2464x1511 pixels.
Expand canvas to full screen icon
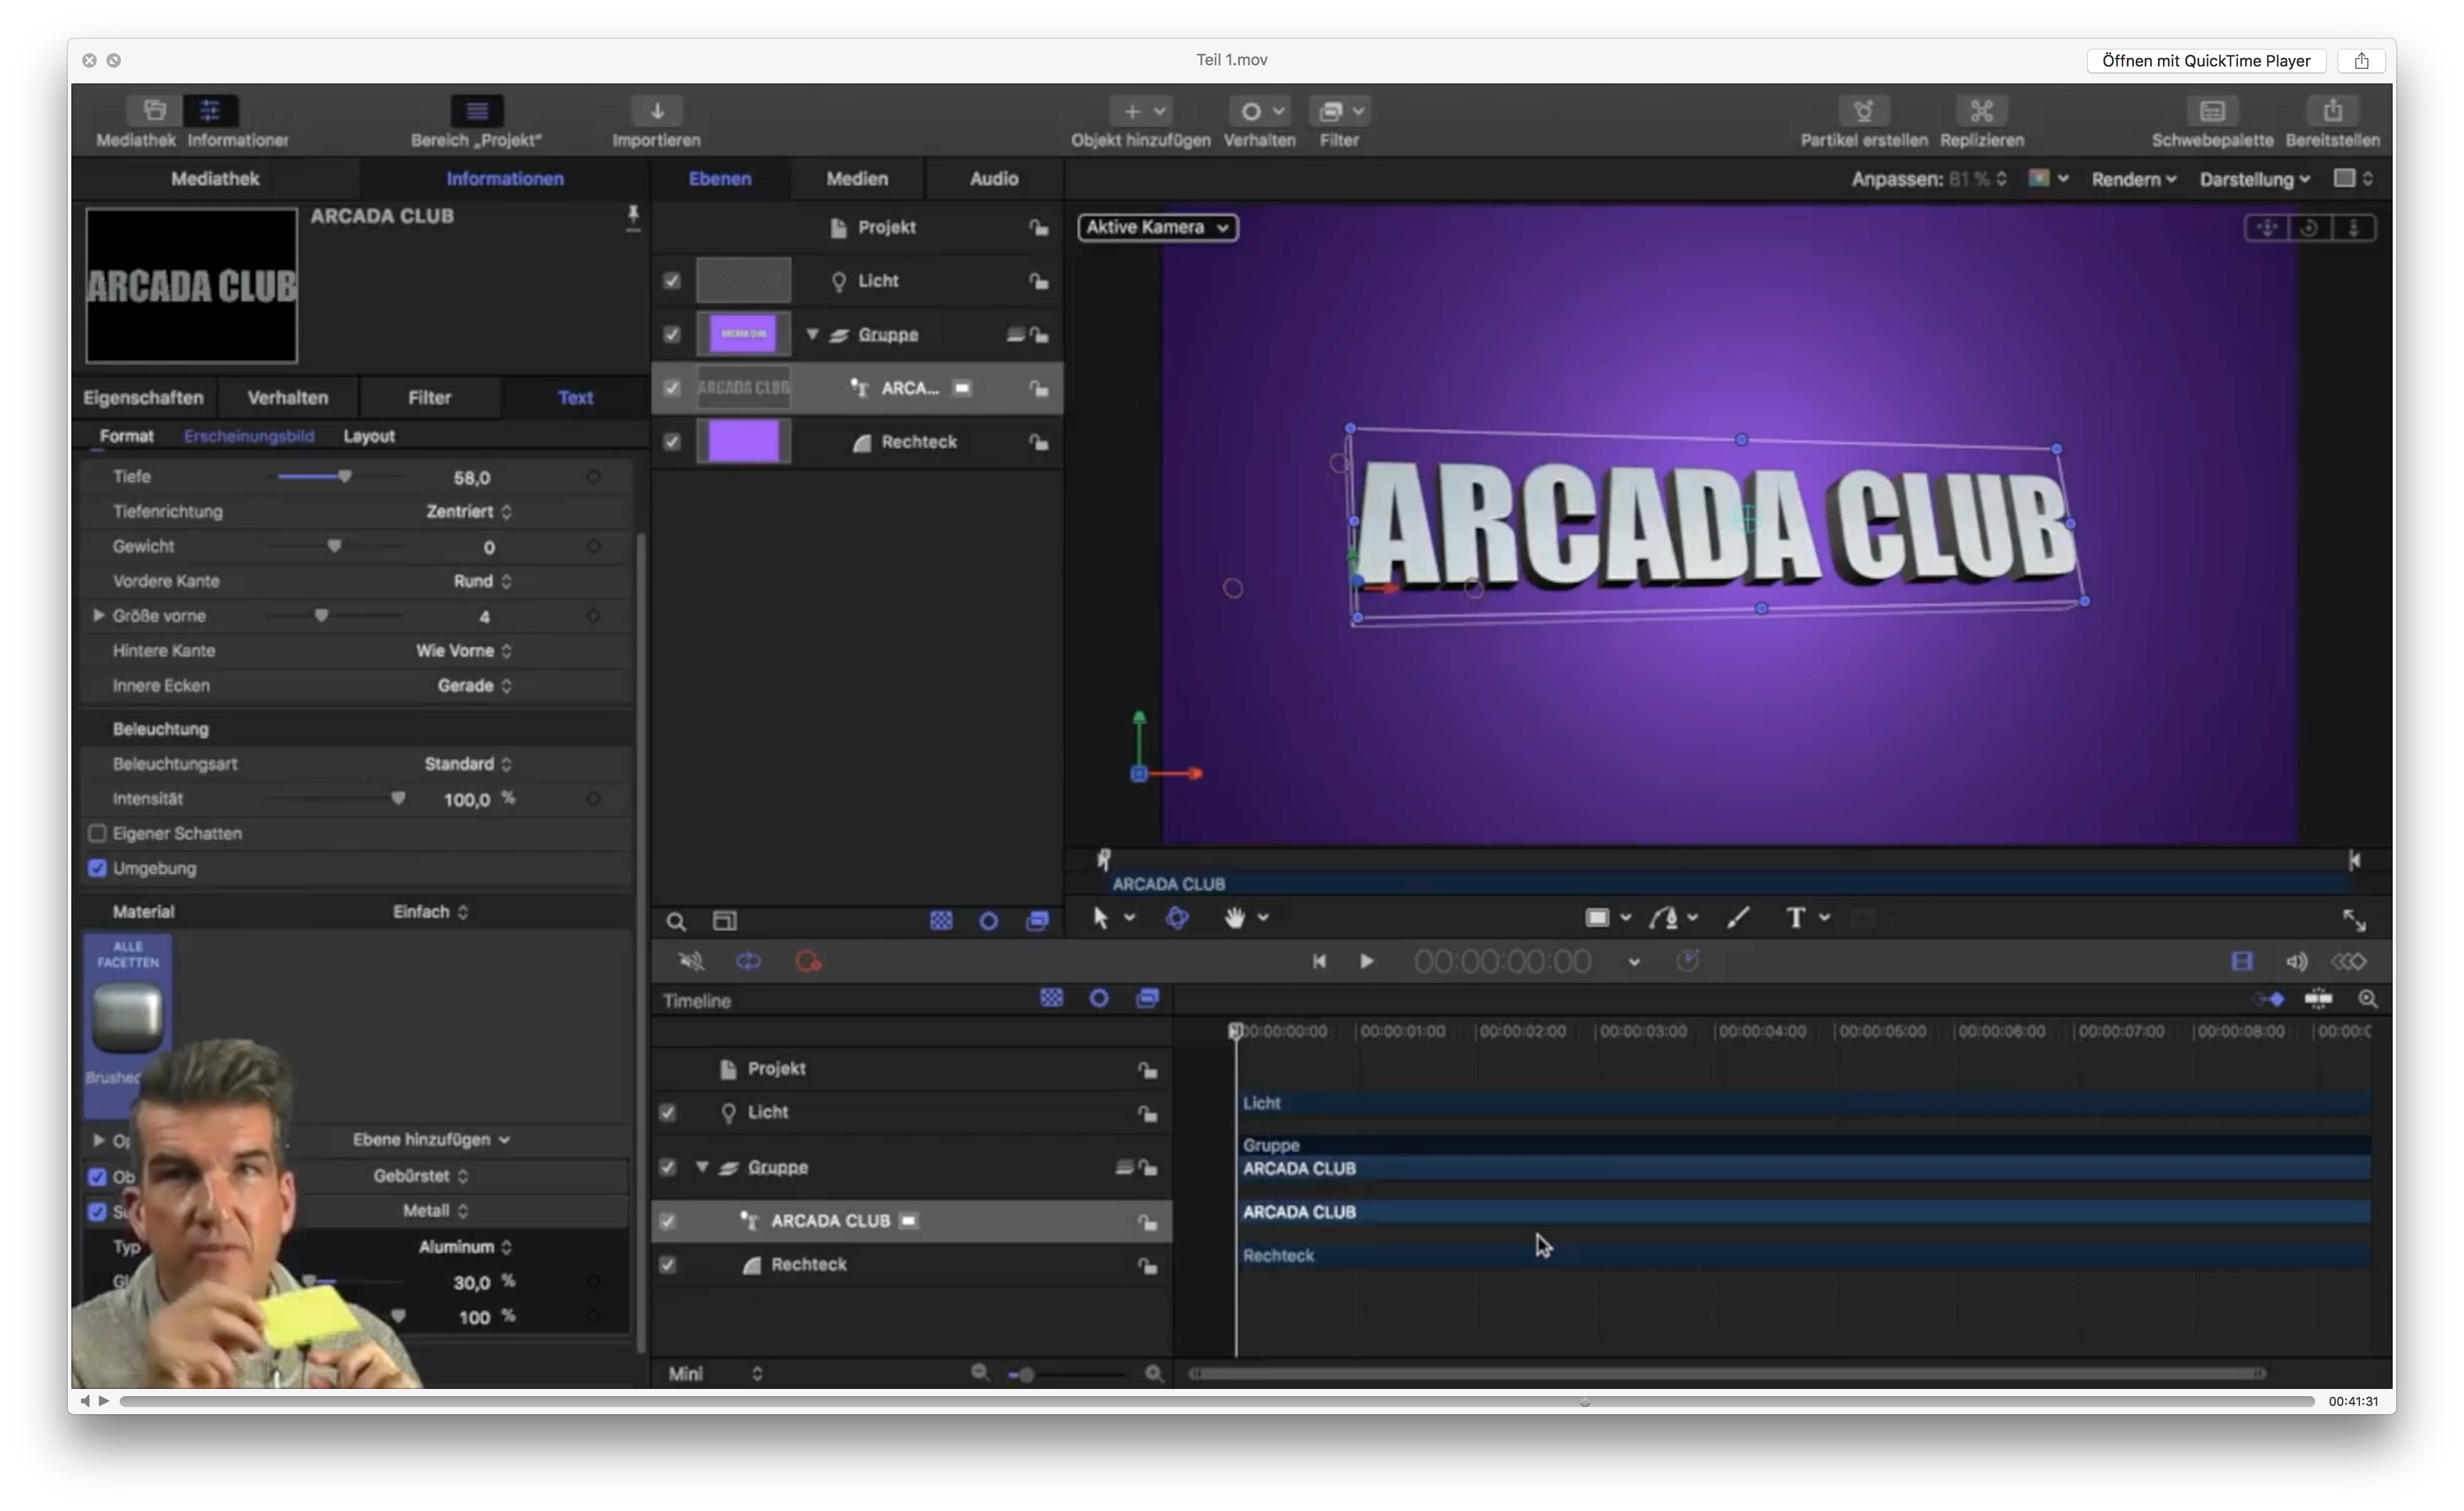[2354, 920]
